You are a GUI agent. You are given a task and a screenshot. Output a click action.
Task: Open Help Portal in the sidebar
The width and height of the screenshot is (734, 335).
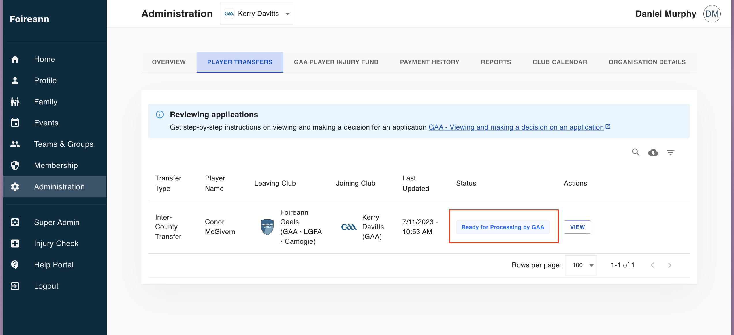55,265
